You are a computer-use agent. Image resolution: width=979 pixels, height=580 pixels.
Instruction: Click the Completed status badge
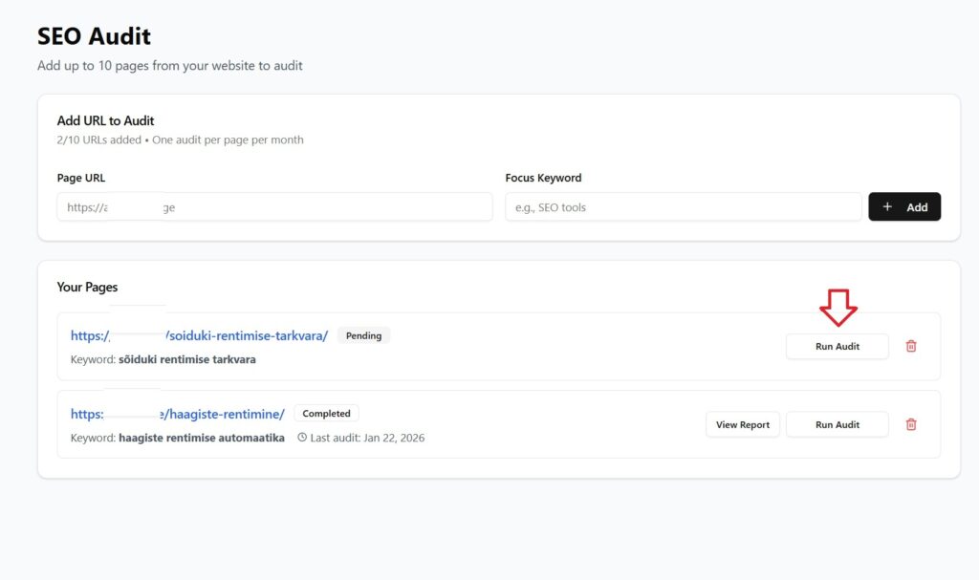pos(326,414)
